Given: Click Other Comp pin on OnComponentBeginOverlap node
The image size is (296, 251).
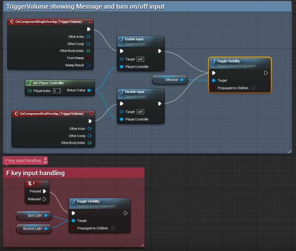Looking at the screenshot, I should point(88,44).
